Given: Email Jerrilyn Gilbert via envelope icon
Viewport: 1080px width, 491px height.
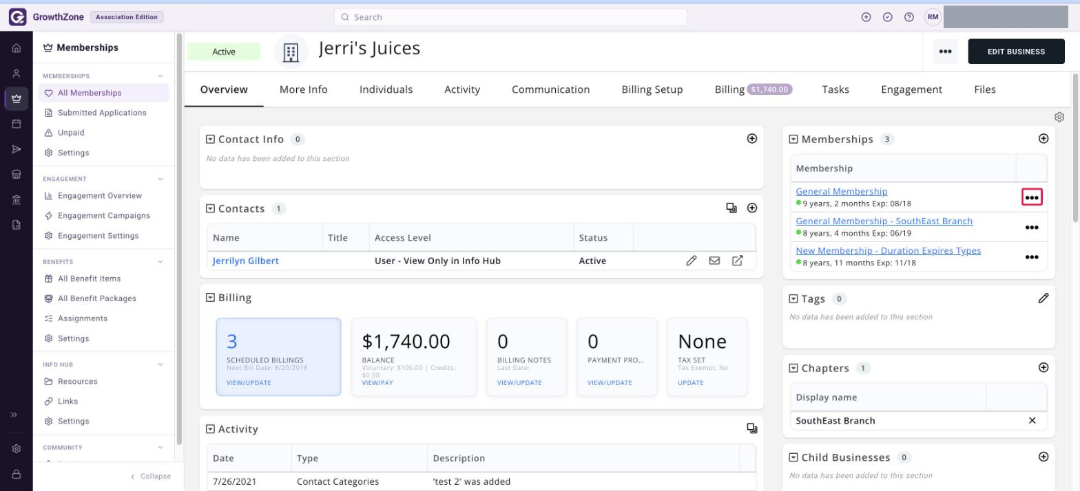Looking at the screenshot, I should pos(714,261).
